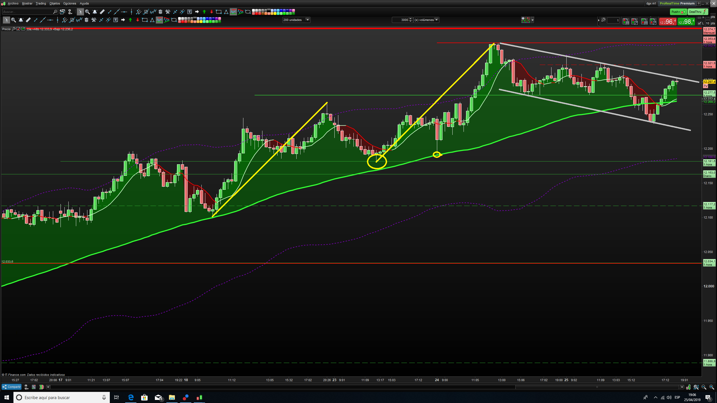Select the green up arrow drawing tool
The image size is (717, 403).
[204, 12]
